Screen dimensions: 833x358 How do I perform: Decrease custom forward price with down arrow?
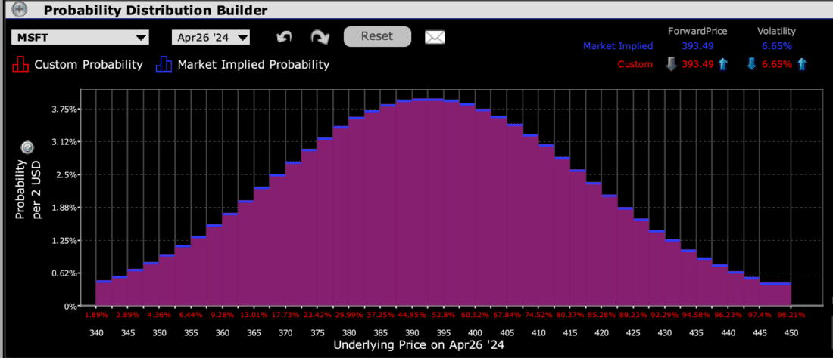click(x=670, y=64)
